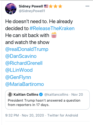Click the first gold star emoji in the display name
This screenshot has height=125, width=93.
[51, 6]
